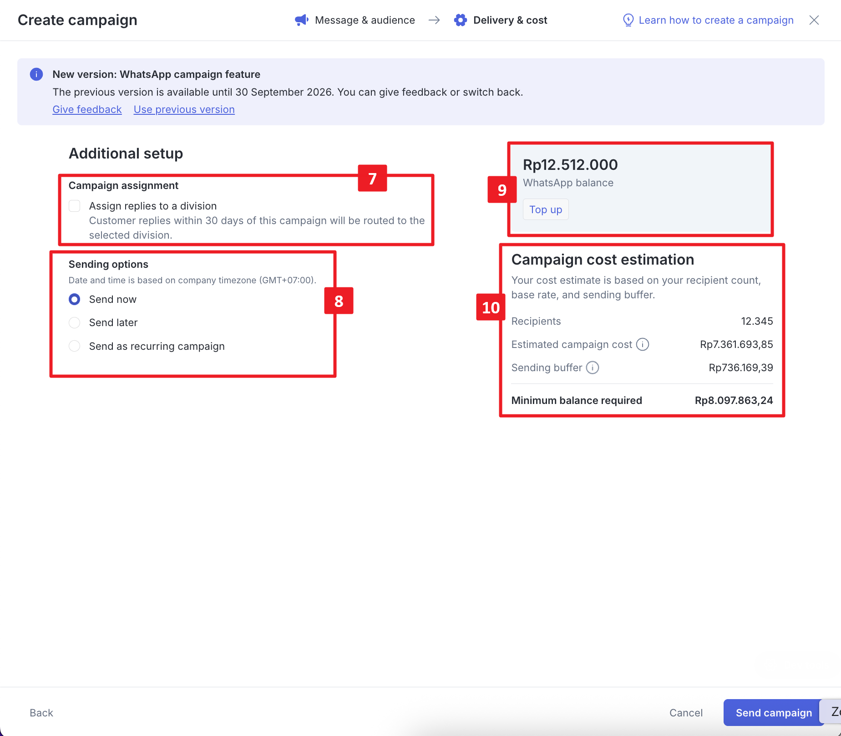The image size is (841, 736).
Task: Click the company timezone note text
Action: tap(193, 280)
